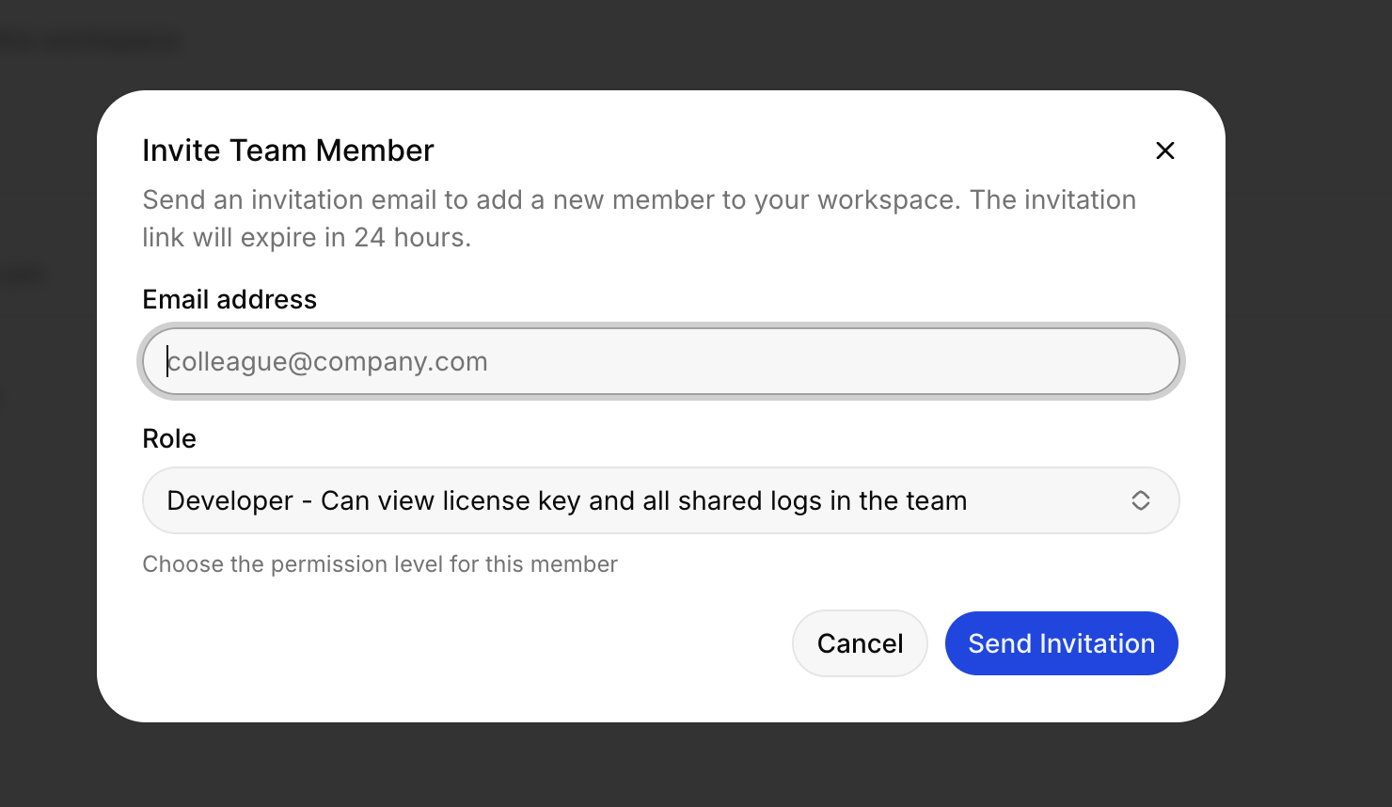Click the permission level helper text
The width and height of the screenshot is (1392, 807).
tap(380, 563)
